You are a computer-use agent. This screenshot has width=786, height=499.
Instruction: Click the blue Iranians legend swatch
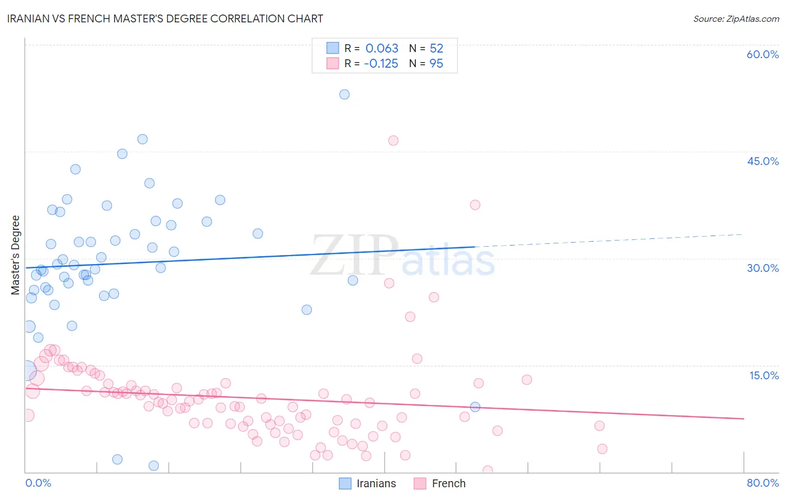345,483
